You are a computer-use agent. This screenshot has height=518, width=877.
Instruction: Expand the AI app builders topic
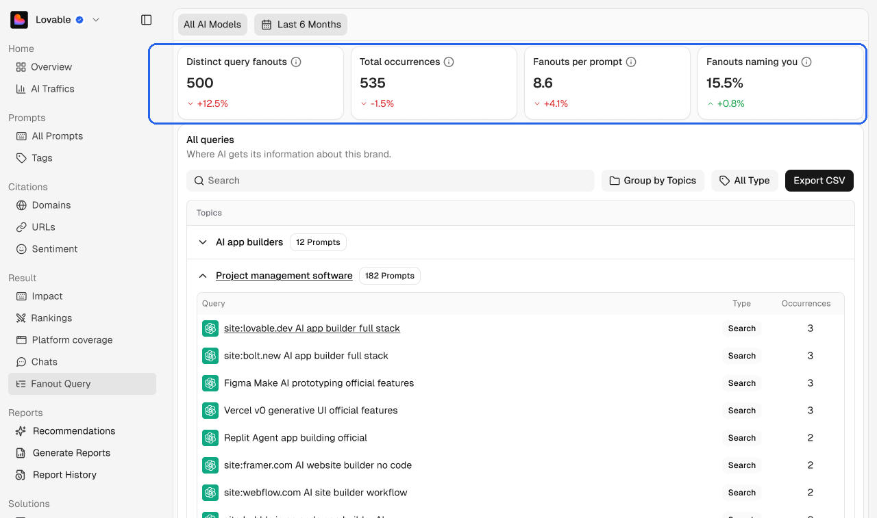203,242
